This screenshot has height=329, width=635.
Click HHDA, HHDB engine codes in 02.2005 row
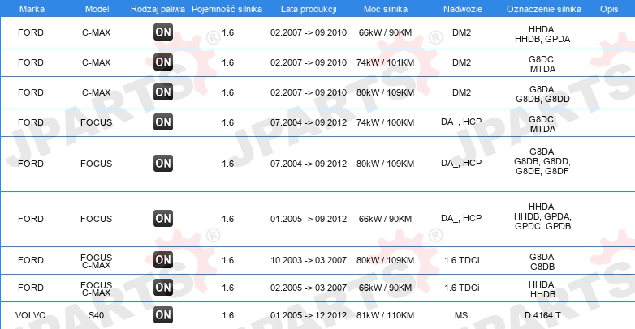[542, 289]
